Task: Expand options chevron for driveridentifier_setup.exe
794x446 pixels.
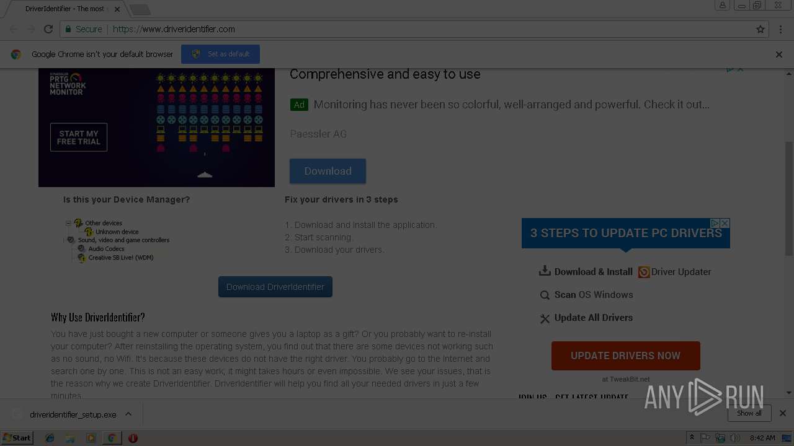Action: pos(128,414)
